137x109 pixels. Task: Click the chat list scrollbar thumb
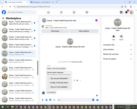pyautogui.click(x=38, y=68)
